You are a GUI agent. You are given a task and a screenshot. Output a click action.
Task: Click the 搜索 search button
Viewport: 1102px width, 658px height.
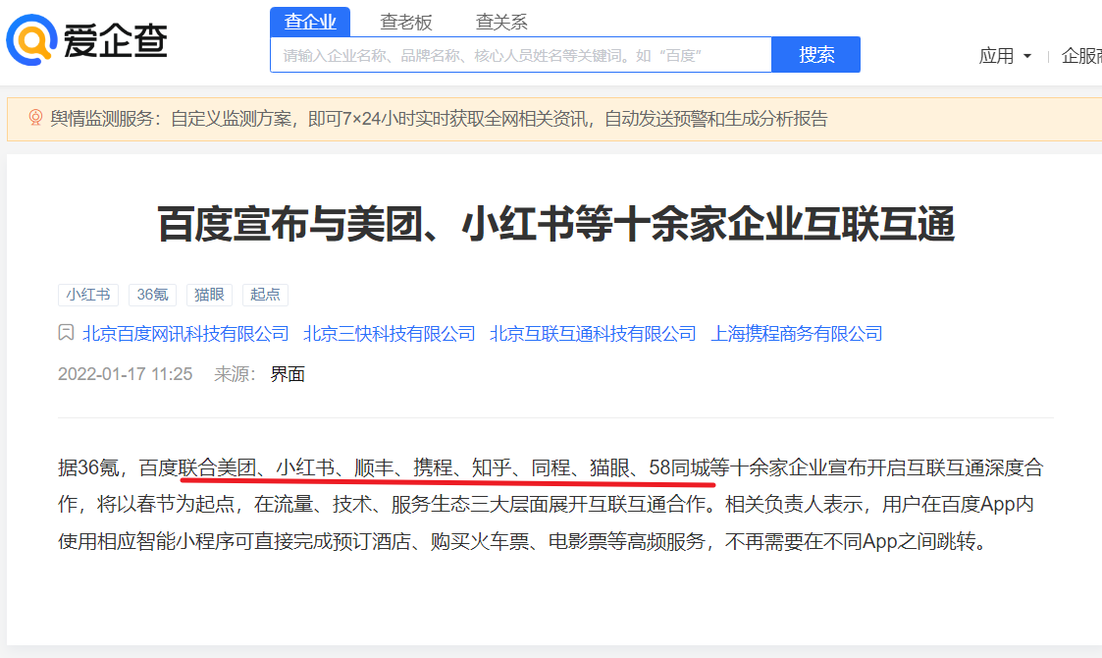(x=816, y=55)
